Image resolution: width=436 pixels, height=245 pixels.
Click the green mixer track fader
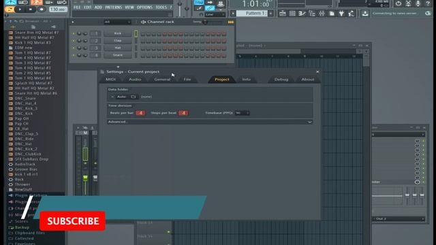(x=85, y=178)
